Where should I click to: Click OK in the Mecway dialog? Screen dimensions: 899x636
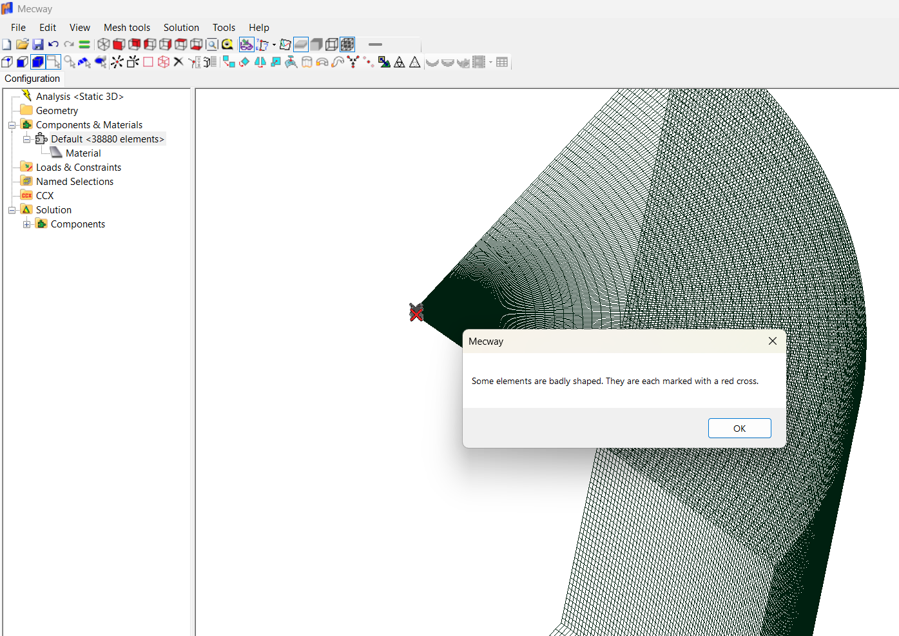pos(739,429)
